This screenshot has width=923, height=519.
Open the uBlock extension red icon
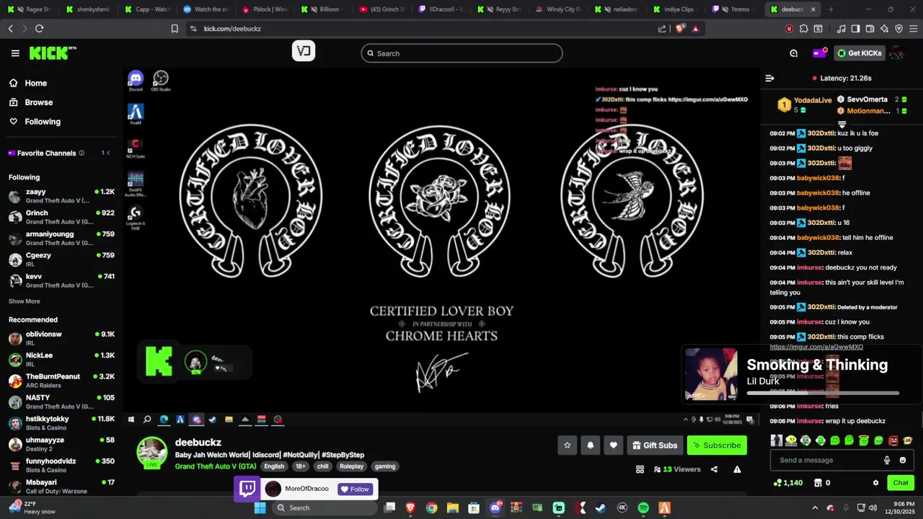coord(789,29)
